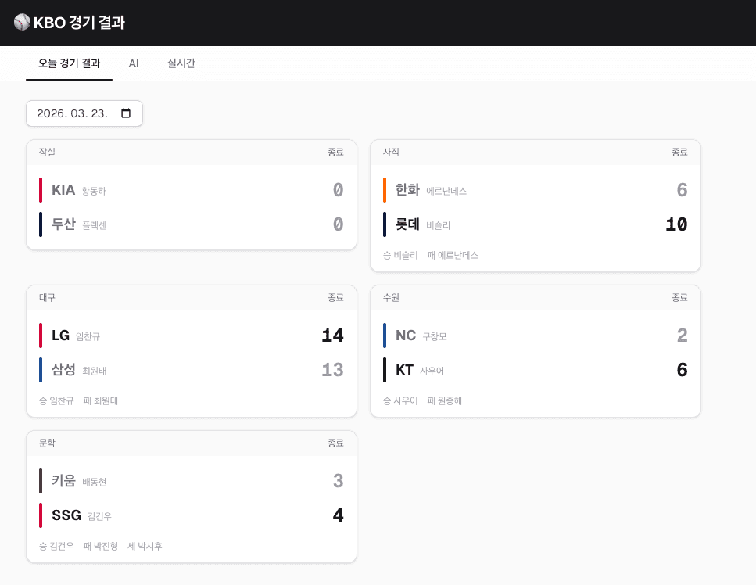Open the 문학 game card header
This screenshot has height=585, width=756.
point(192,443)
